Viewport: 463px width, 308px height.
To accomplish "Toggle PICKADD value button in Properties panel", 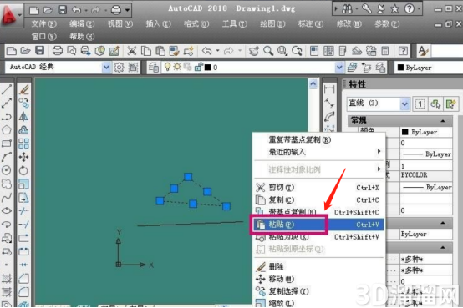I will [x=420, y=104].
